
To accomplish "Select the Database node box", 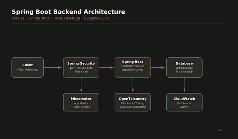I will coord(184,68).
